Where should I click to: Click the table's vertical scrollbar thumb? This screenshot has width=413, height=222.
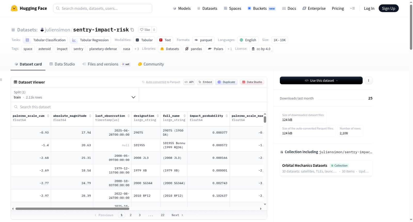tap(265, 120)
